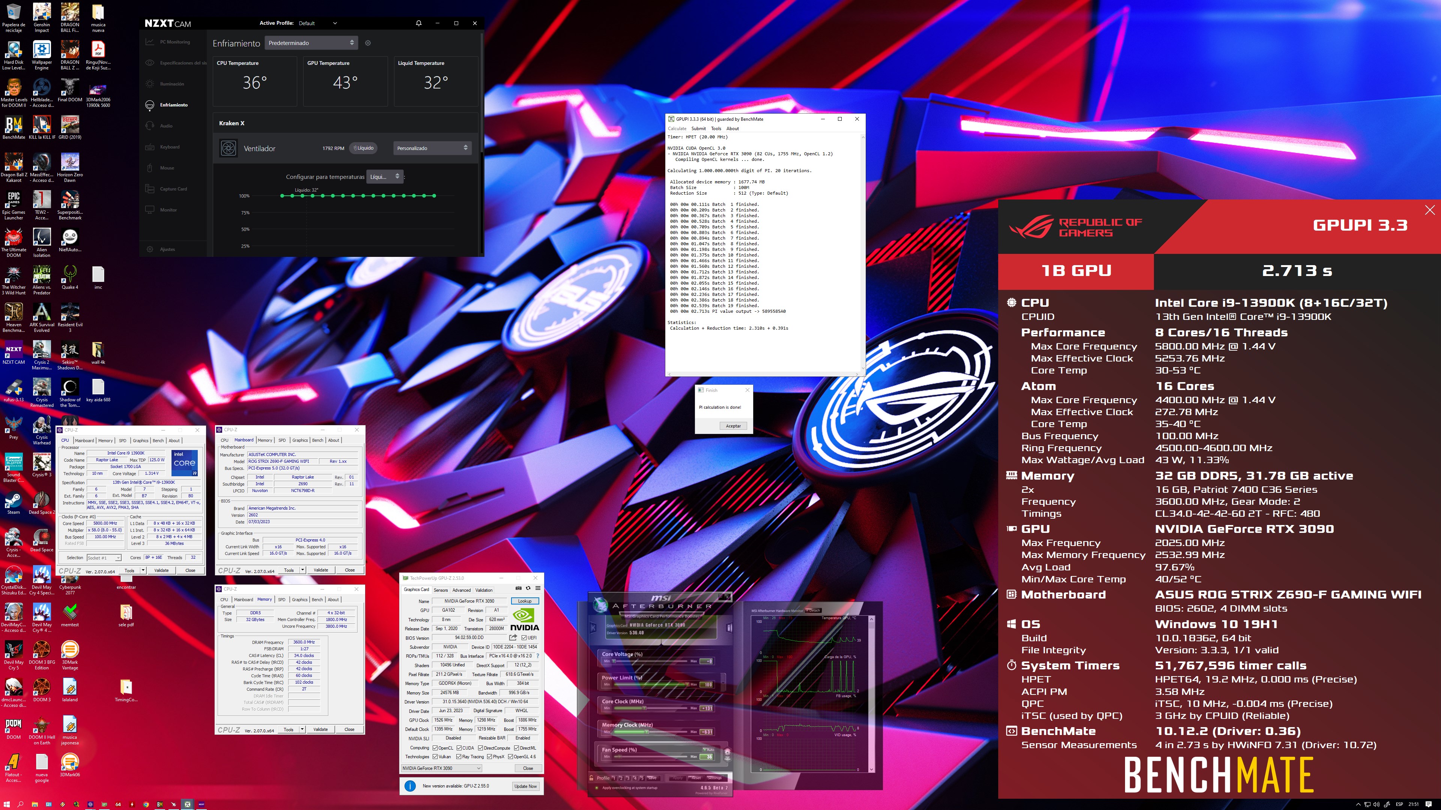
Task: Click Aceptar in the Finish dialog
Action: 733,426
